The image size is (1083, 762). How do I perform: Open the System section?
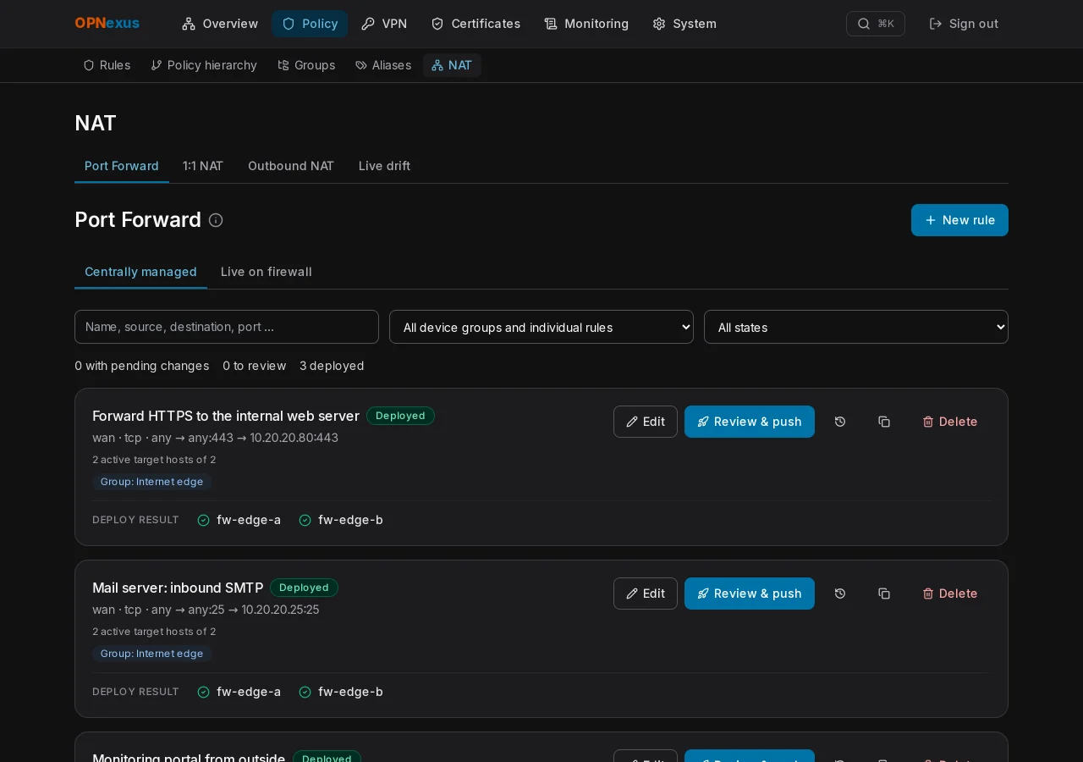coord(684,24)
